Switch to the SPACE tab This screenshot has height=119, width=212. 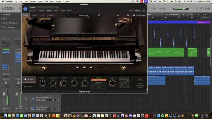34,15
